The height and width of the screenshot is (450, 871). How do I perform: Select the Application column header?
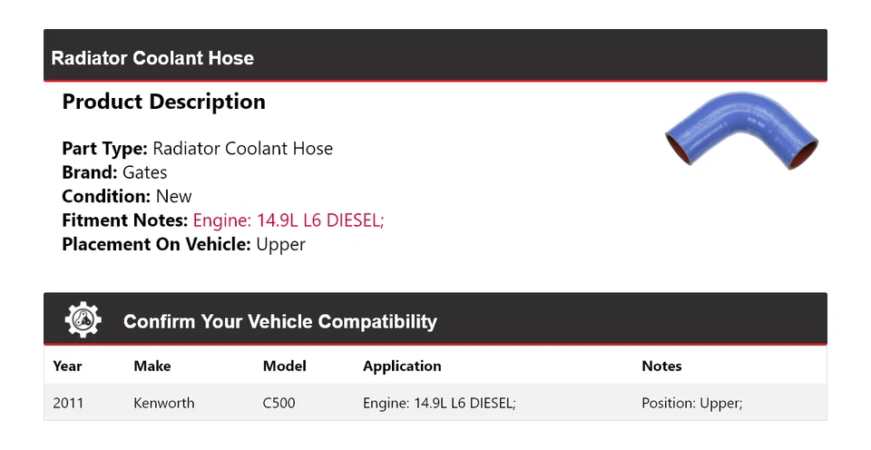[x=402, y=367]
